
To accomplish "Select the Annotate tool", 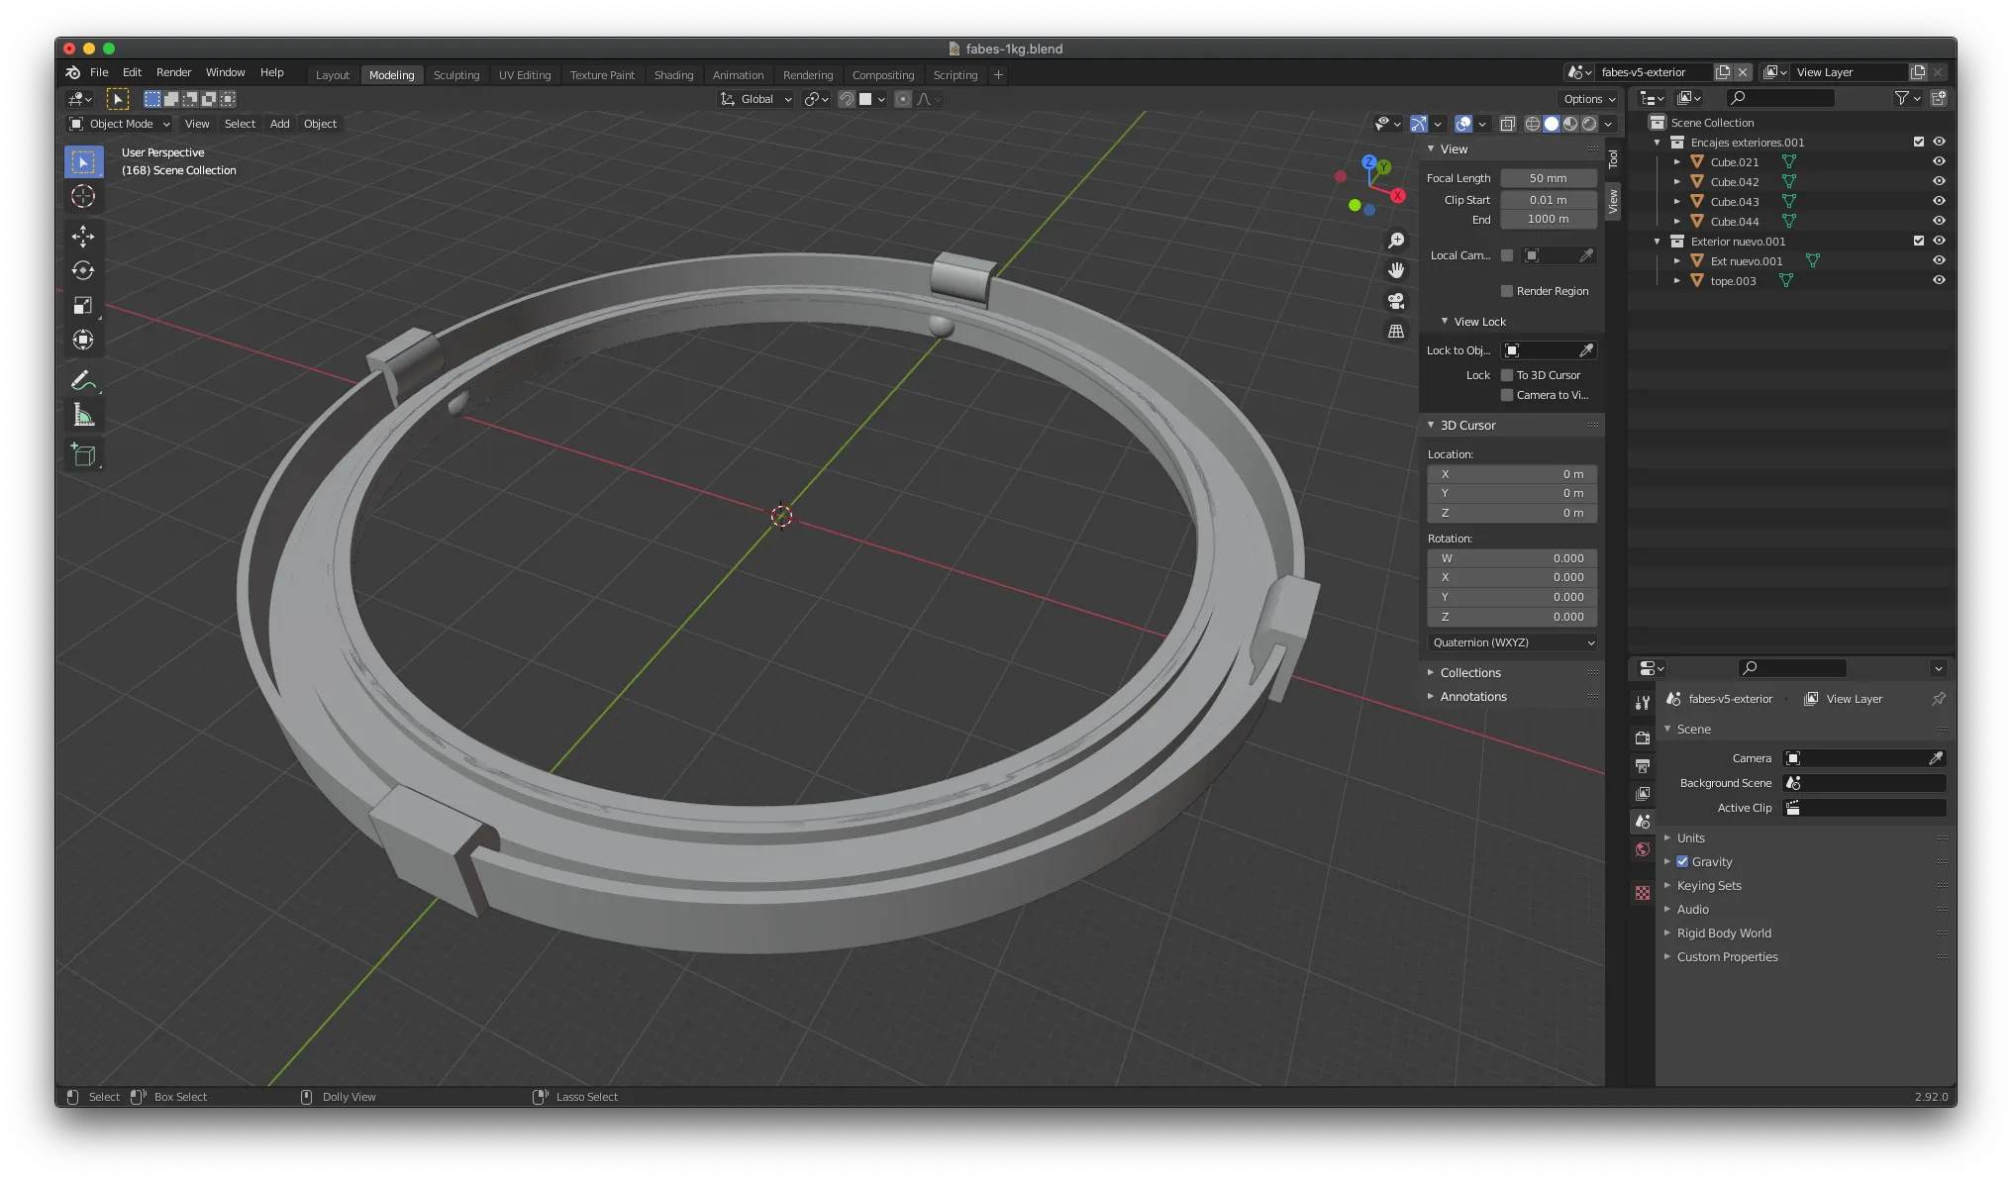I will (x=83, y=380).
